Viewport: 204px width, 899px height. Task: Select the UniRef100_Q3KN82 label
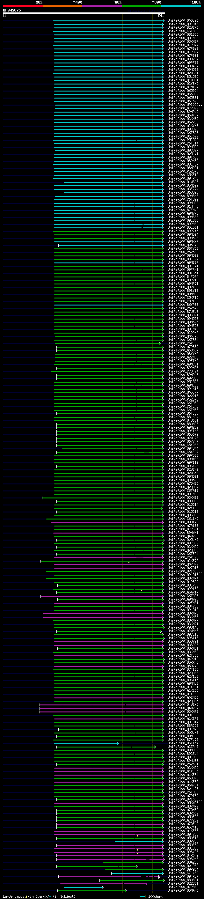pyautogui.click(x=183, y=498)
